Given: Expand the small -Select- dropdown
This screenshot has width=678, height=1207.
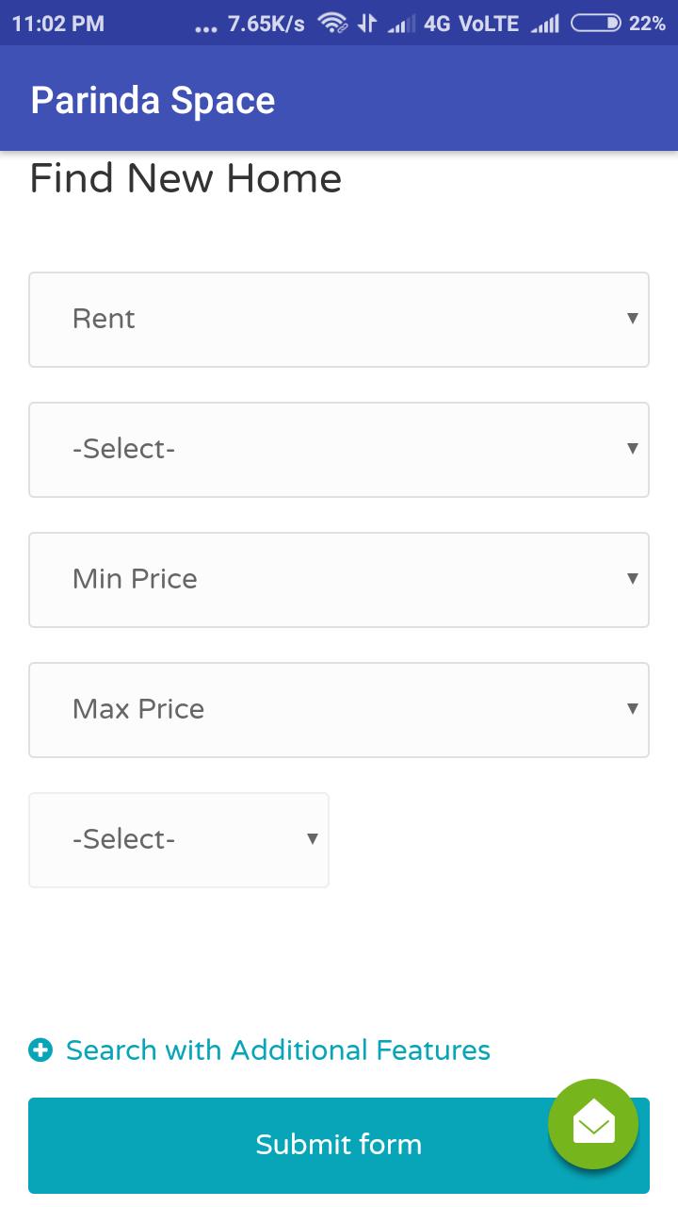Looking at the screenshot, I should [179, 840].
